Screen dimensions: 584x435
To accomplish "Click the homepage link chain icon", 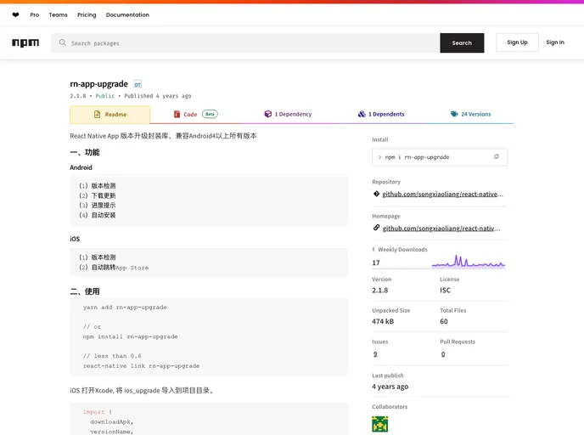I will click(x=376, y=228).
